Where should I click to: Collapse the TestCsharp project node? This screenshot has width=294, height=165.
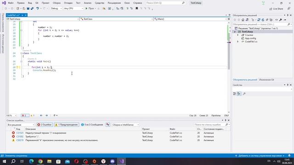pos(235,32)
